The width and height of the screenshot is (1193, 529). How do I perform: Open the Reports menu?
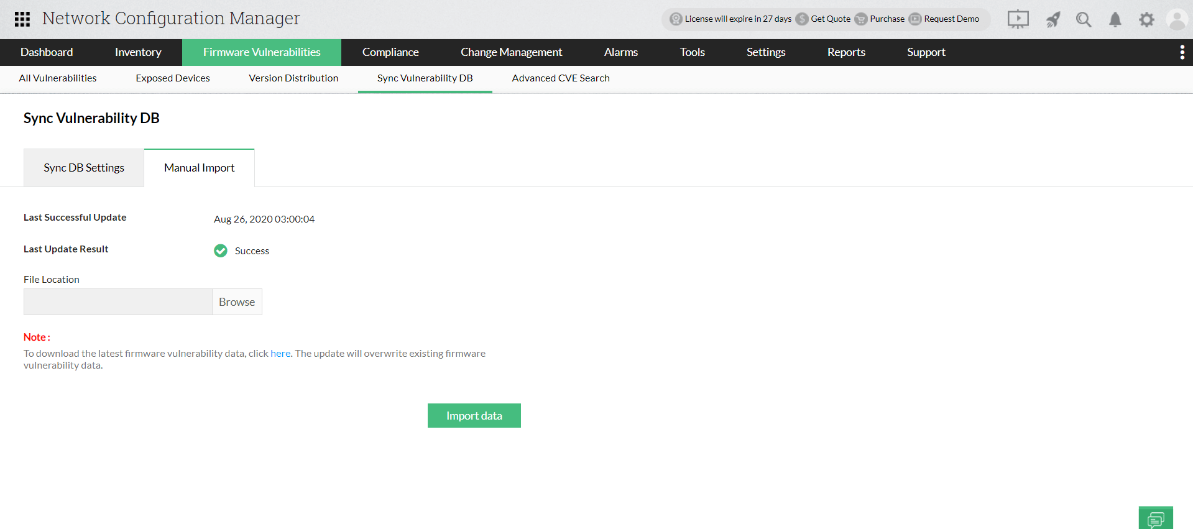pyautogui.click(x=846, y=52)
